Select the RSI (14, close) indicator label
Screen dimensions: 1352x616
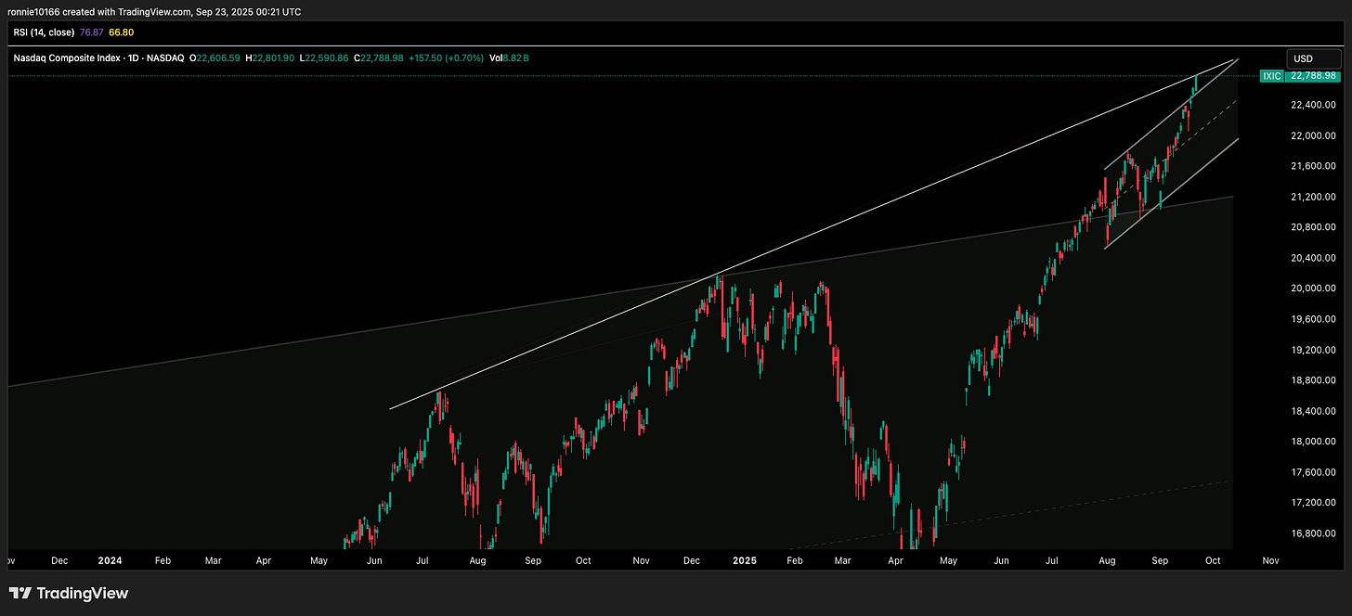pyautogui.click(x=43, y=32)
